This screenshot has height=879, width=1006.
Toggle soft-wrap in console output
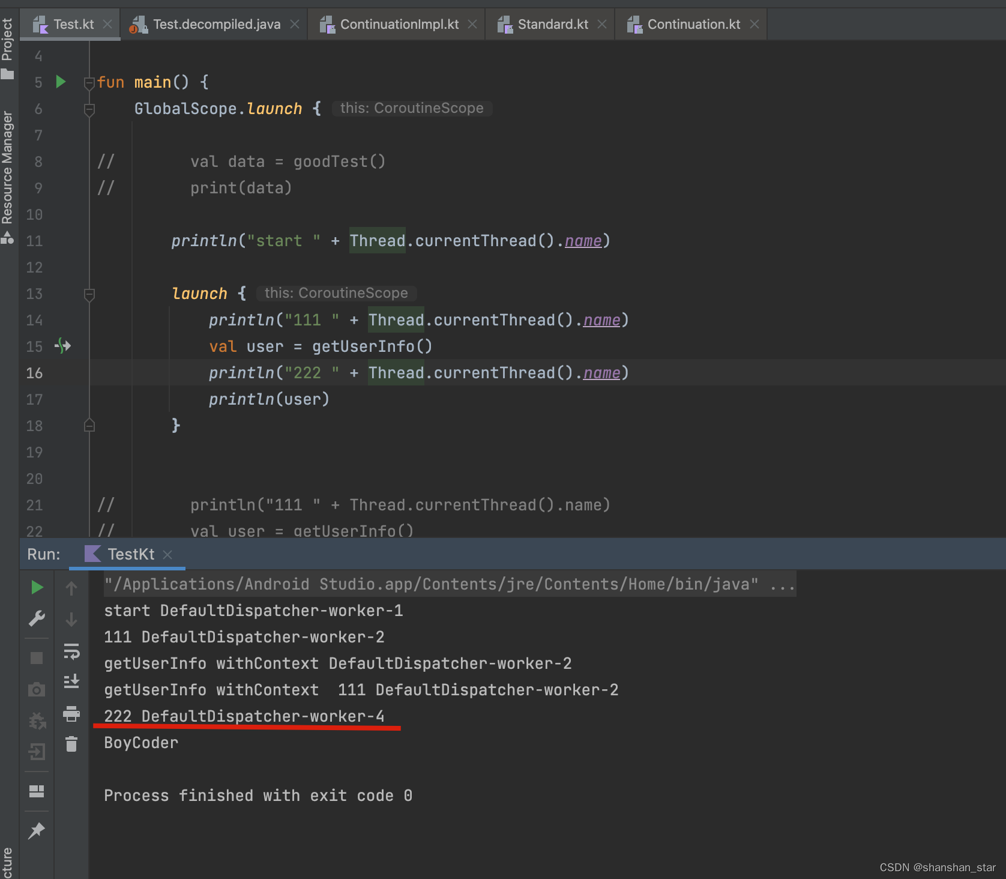71,651
